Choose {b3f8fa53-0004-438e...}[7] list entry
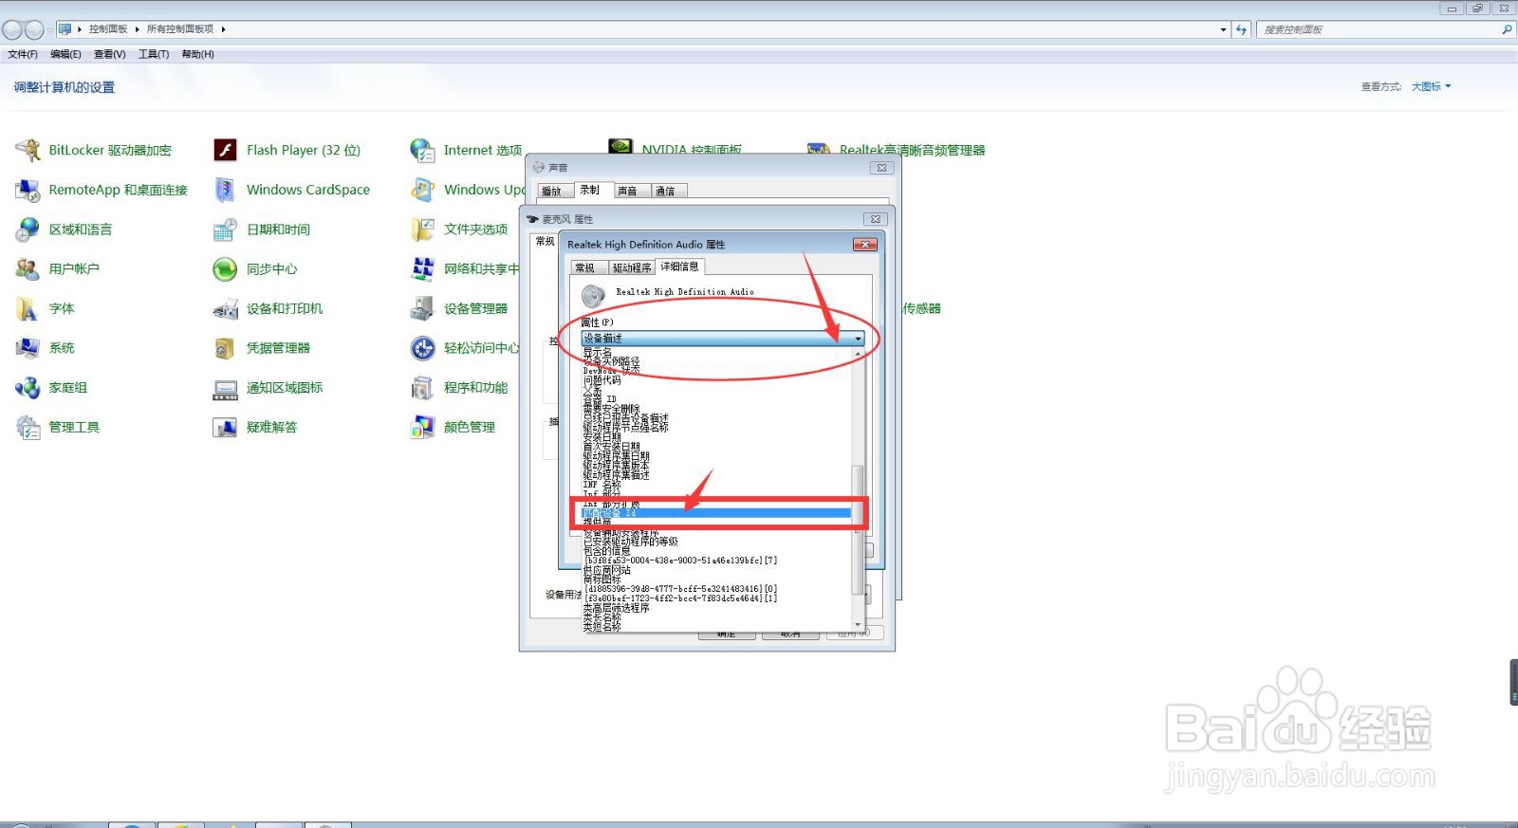This screenshot has width=1518, height=828. [716, 561]
